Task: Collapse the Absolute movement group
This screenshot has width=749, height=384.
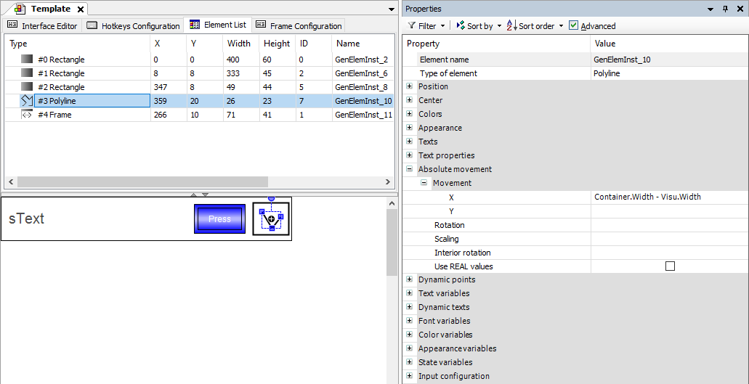Action: click(410, 169)
